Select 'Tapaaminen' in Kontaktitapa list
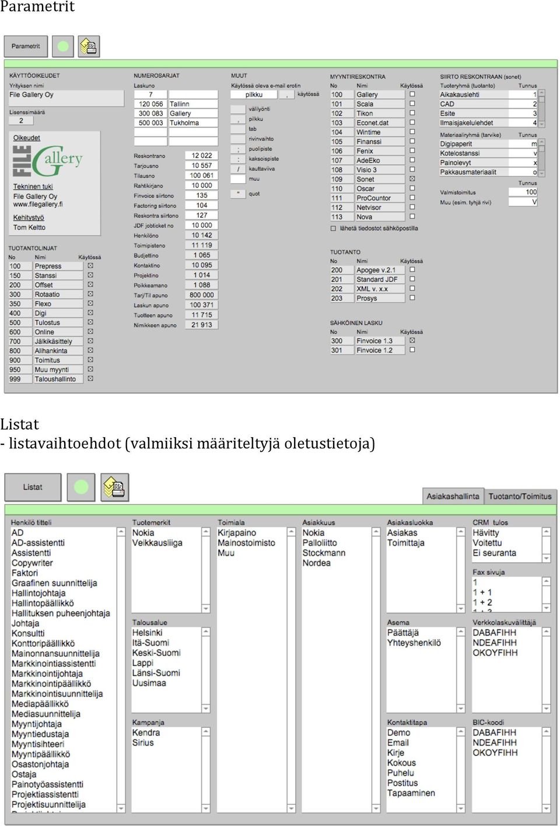Viewport: 560px width, 826px height. 411,793
